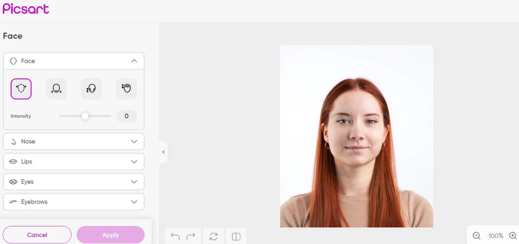Image resolution: width=519 pixels, height=244 pixels.
Task: Select the face shape reshape icon
Action: (x=21, y=89)
